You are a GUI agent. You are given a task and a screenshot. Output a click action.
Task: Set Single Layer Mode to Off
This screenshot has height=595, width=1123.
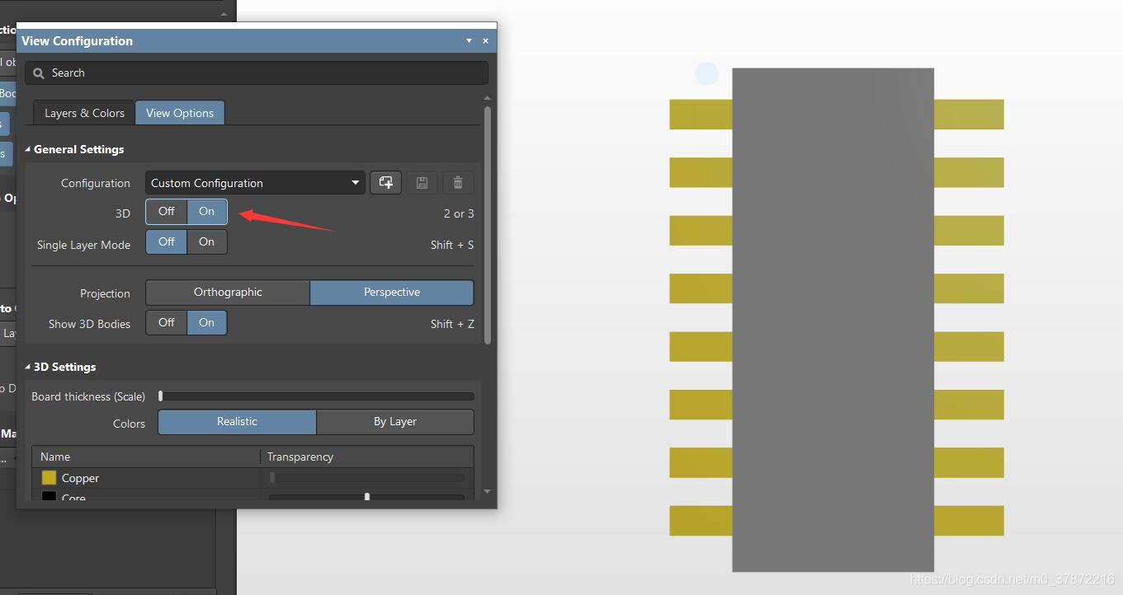pos(167,241)
